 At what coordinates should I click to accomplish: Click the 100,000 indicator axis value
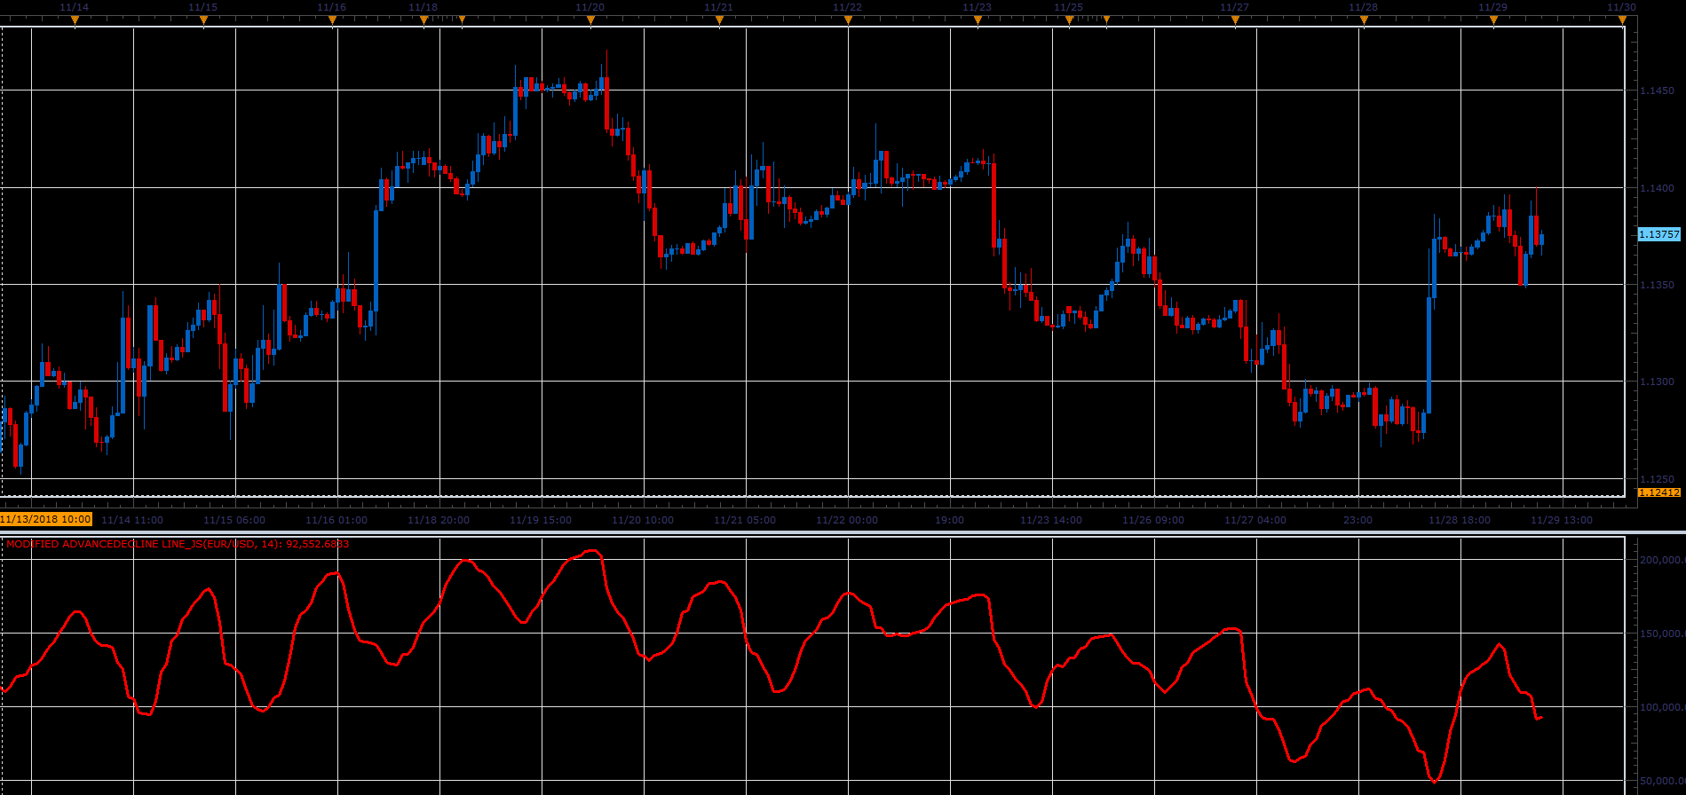1662,707
